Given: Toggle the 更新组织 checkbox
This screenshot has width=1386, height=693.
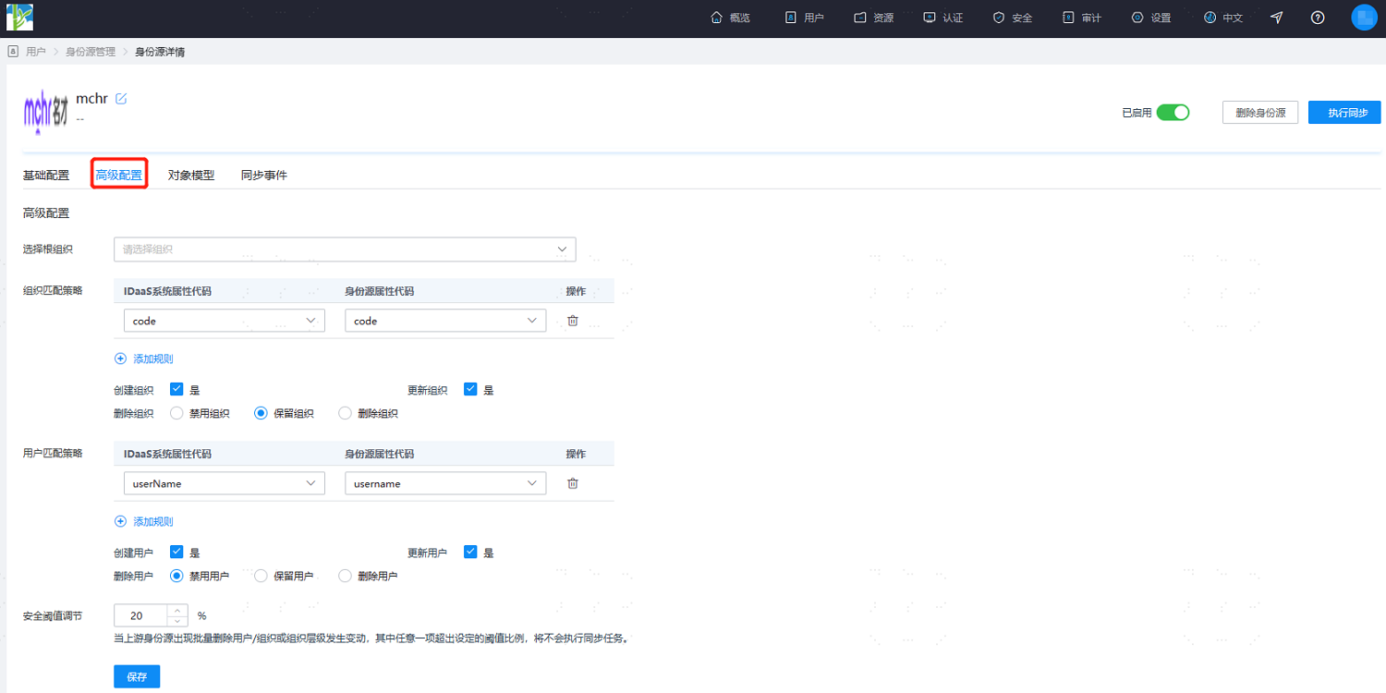Looking at the screenshot, I should pos(470,389).
